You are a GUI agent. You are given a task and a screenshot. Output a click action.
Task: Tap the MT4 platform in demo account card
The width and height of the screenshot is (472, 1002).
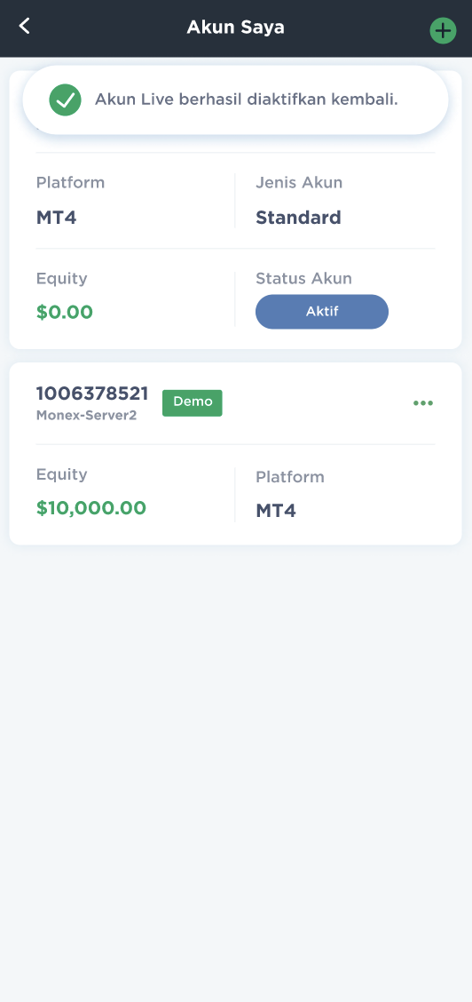(x=276, y=511)
